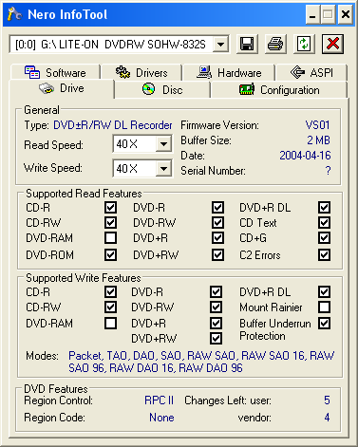
Task: Click the vendor changes left value 4
Action: pos(327,418)
